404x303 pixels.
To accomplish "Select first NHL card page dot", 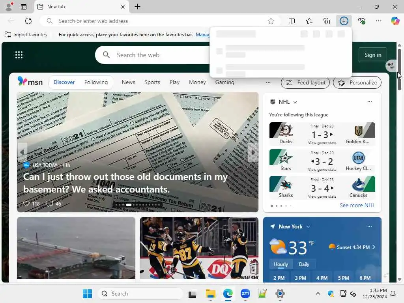I will (272, 206).
